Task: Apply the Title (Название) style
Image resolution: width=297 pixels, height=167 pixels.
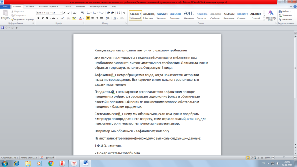Action: pyautogui.click(x=189, y=15)
